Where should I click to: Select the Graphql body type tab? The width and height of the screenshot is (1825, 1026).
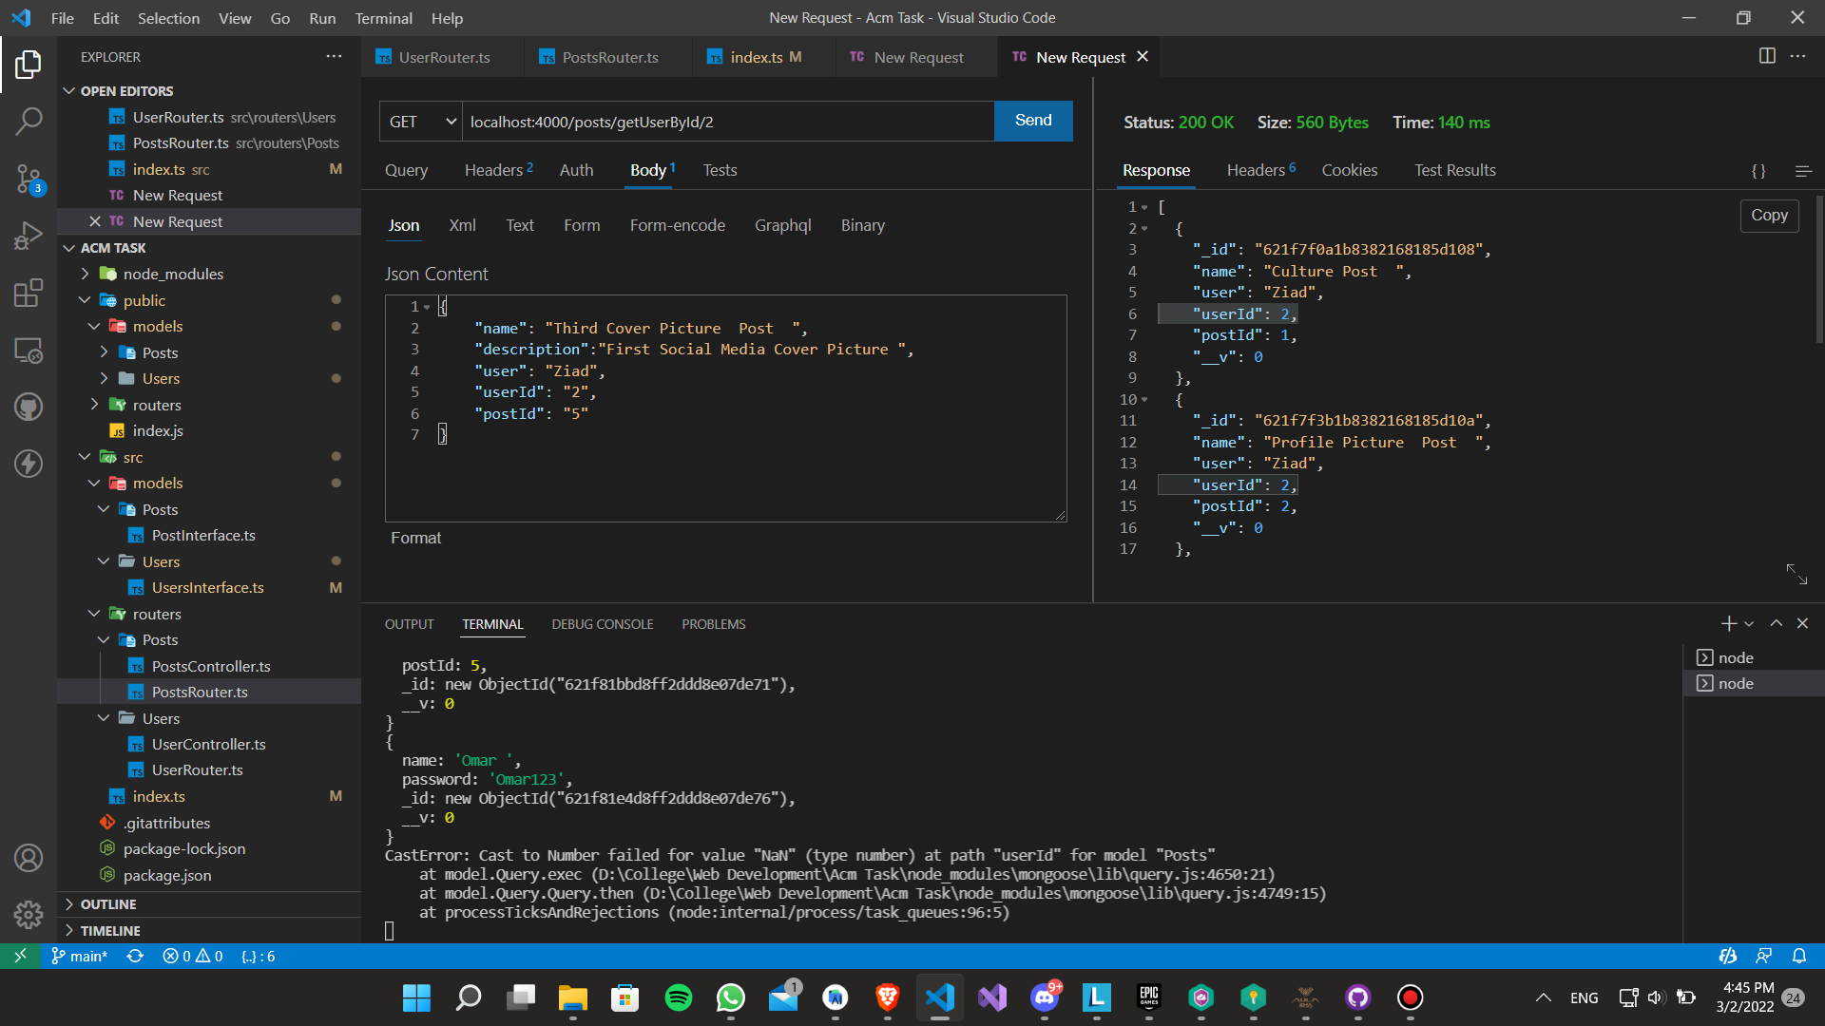(782, 225)
